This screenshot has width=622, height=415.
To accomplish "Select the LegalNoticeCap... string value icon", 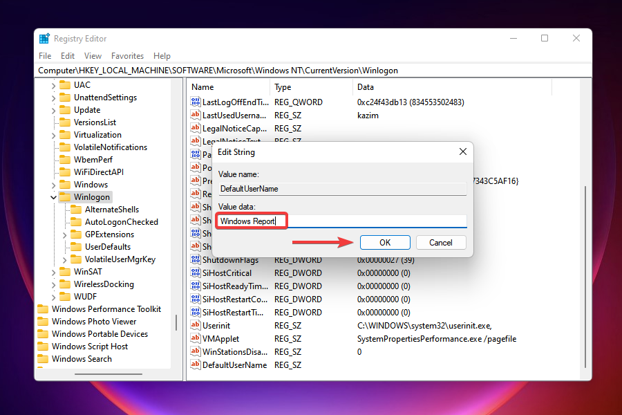I will pos(195,128).
